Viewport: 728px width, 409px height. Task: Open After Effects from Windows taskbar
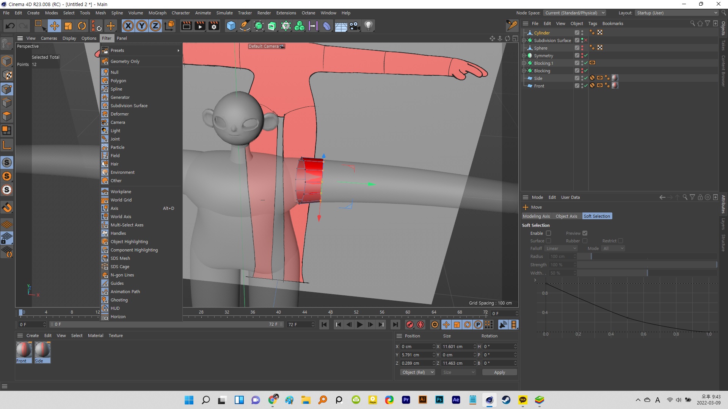[x=456, y=400]
